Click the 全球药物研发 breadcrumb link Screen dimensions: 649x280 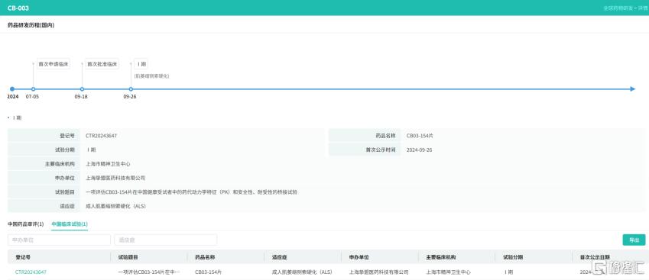click(x=618, y=8)
